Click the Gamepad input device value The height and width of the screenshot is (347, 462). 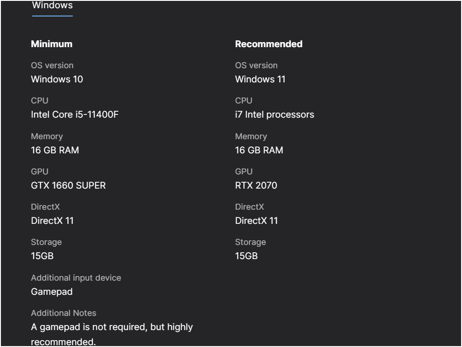tap(51, 292)
